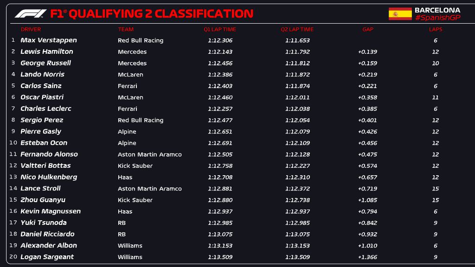Viewport: 475px width, 267px height.
Task: Click the F1 logo icon
Action: click(x=31, y=14)
